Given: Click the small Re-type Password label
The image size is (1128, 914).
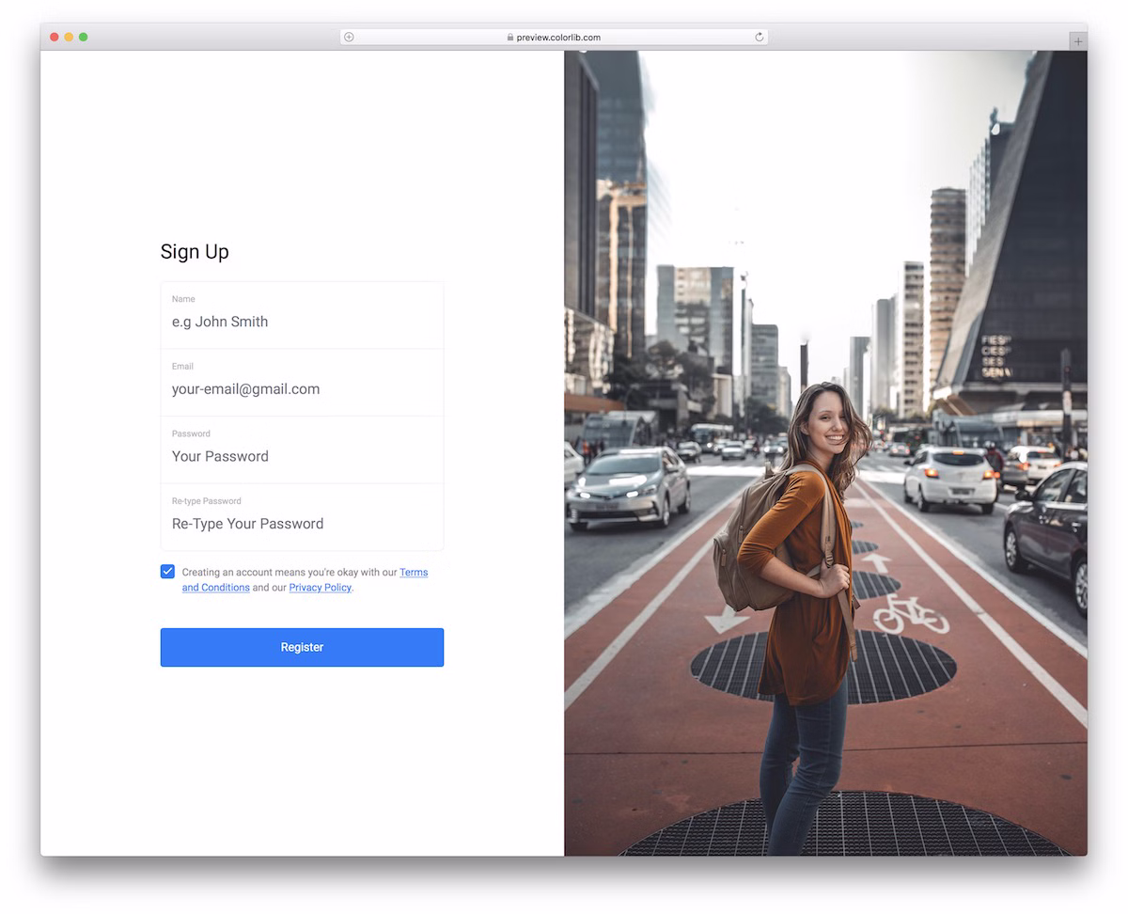Looking at the screenshot, I should [x=206, y=501].
